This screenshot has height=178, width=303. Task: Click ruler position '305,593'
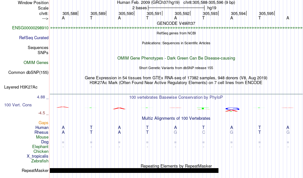click(210, 13)
